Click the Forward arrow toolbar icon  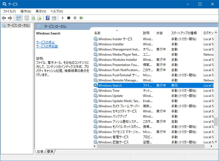click(x=10, y=18)
